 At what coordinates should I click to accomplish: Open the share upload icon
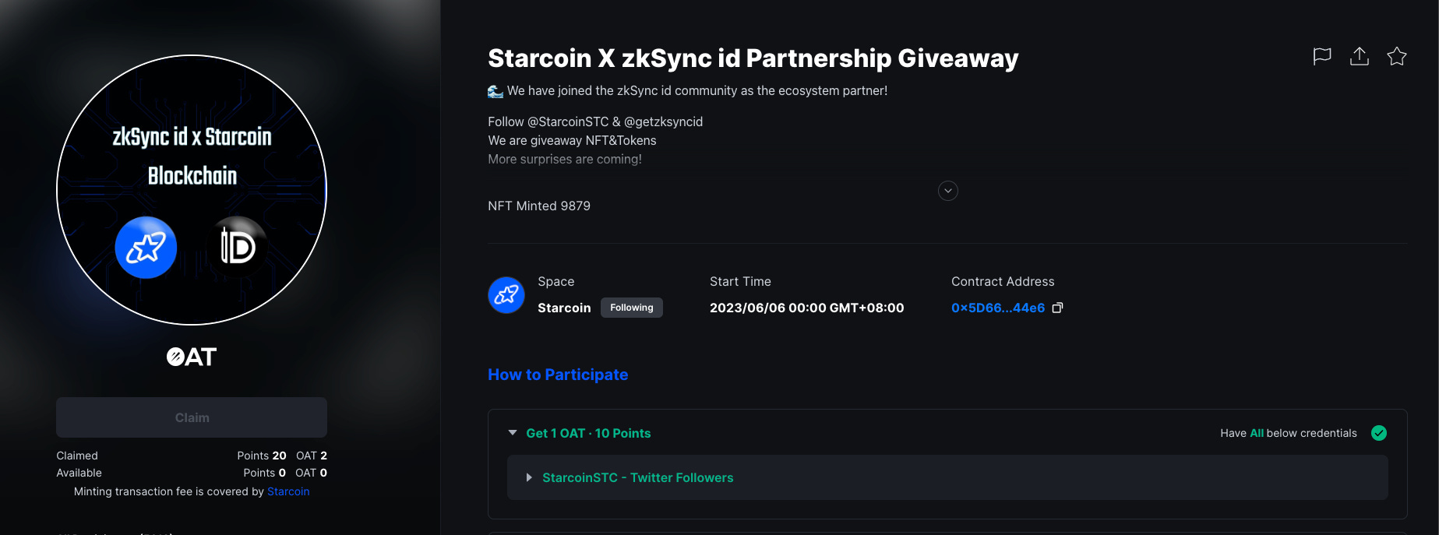(x=1360, y=56)
